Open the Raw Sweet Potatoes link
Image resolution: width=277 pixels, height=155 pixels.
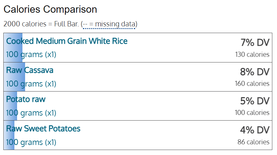coord(43,129)
